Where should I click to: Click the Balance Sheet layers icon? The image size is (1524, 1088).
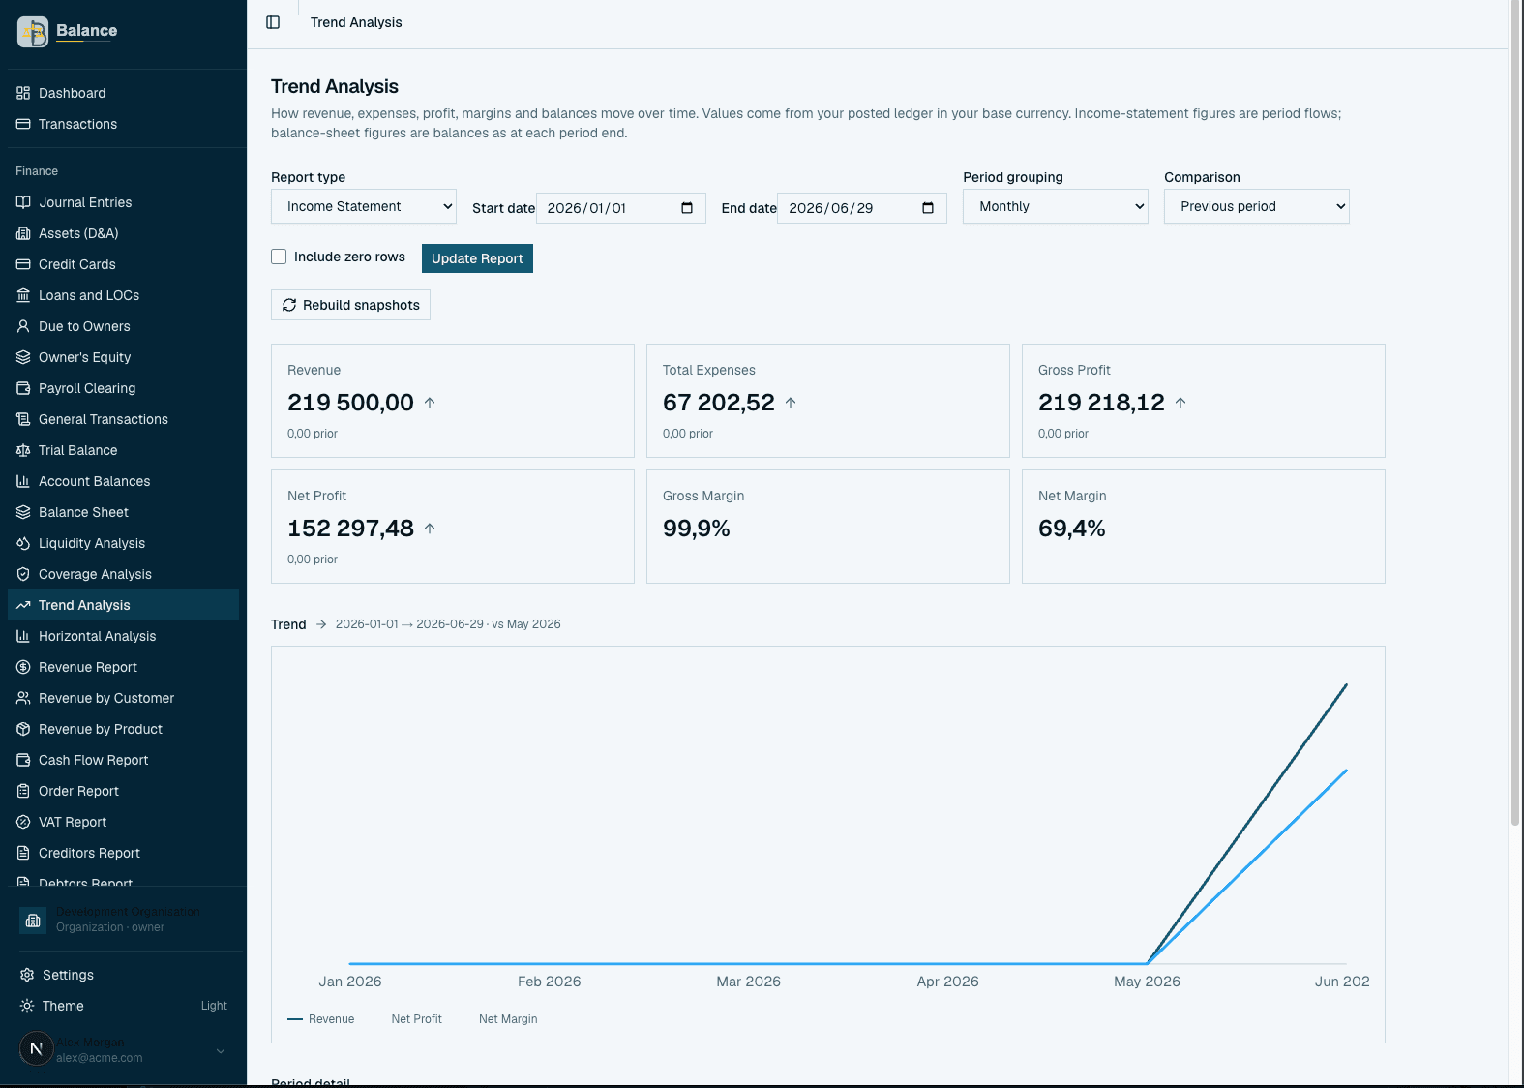pos(23,512)
